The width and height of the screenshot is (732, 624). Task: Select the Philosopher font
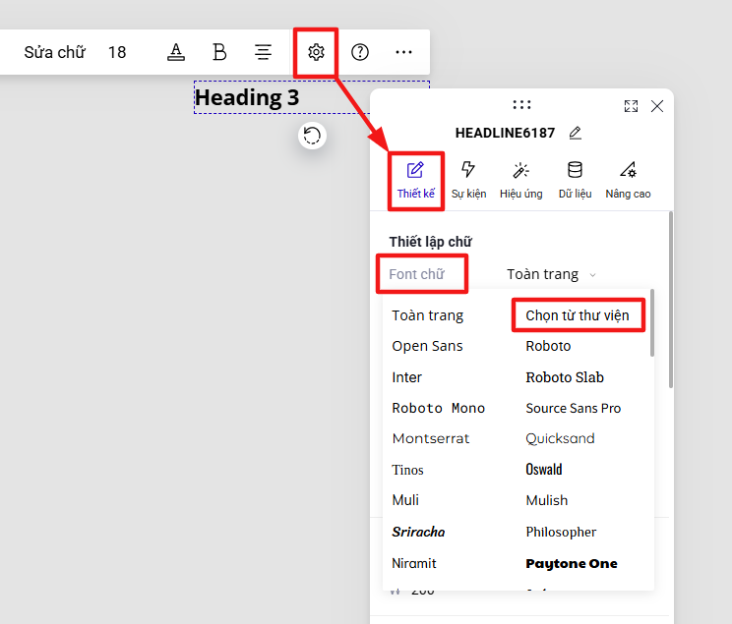pyautogui.click(x=561, y=533)
